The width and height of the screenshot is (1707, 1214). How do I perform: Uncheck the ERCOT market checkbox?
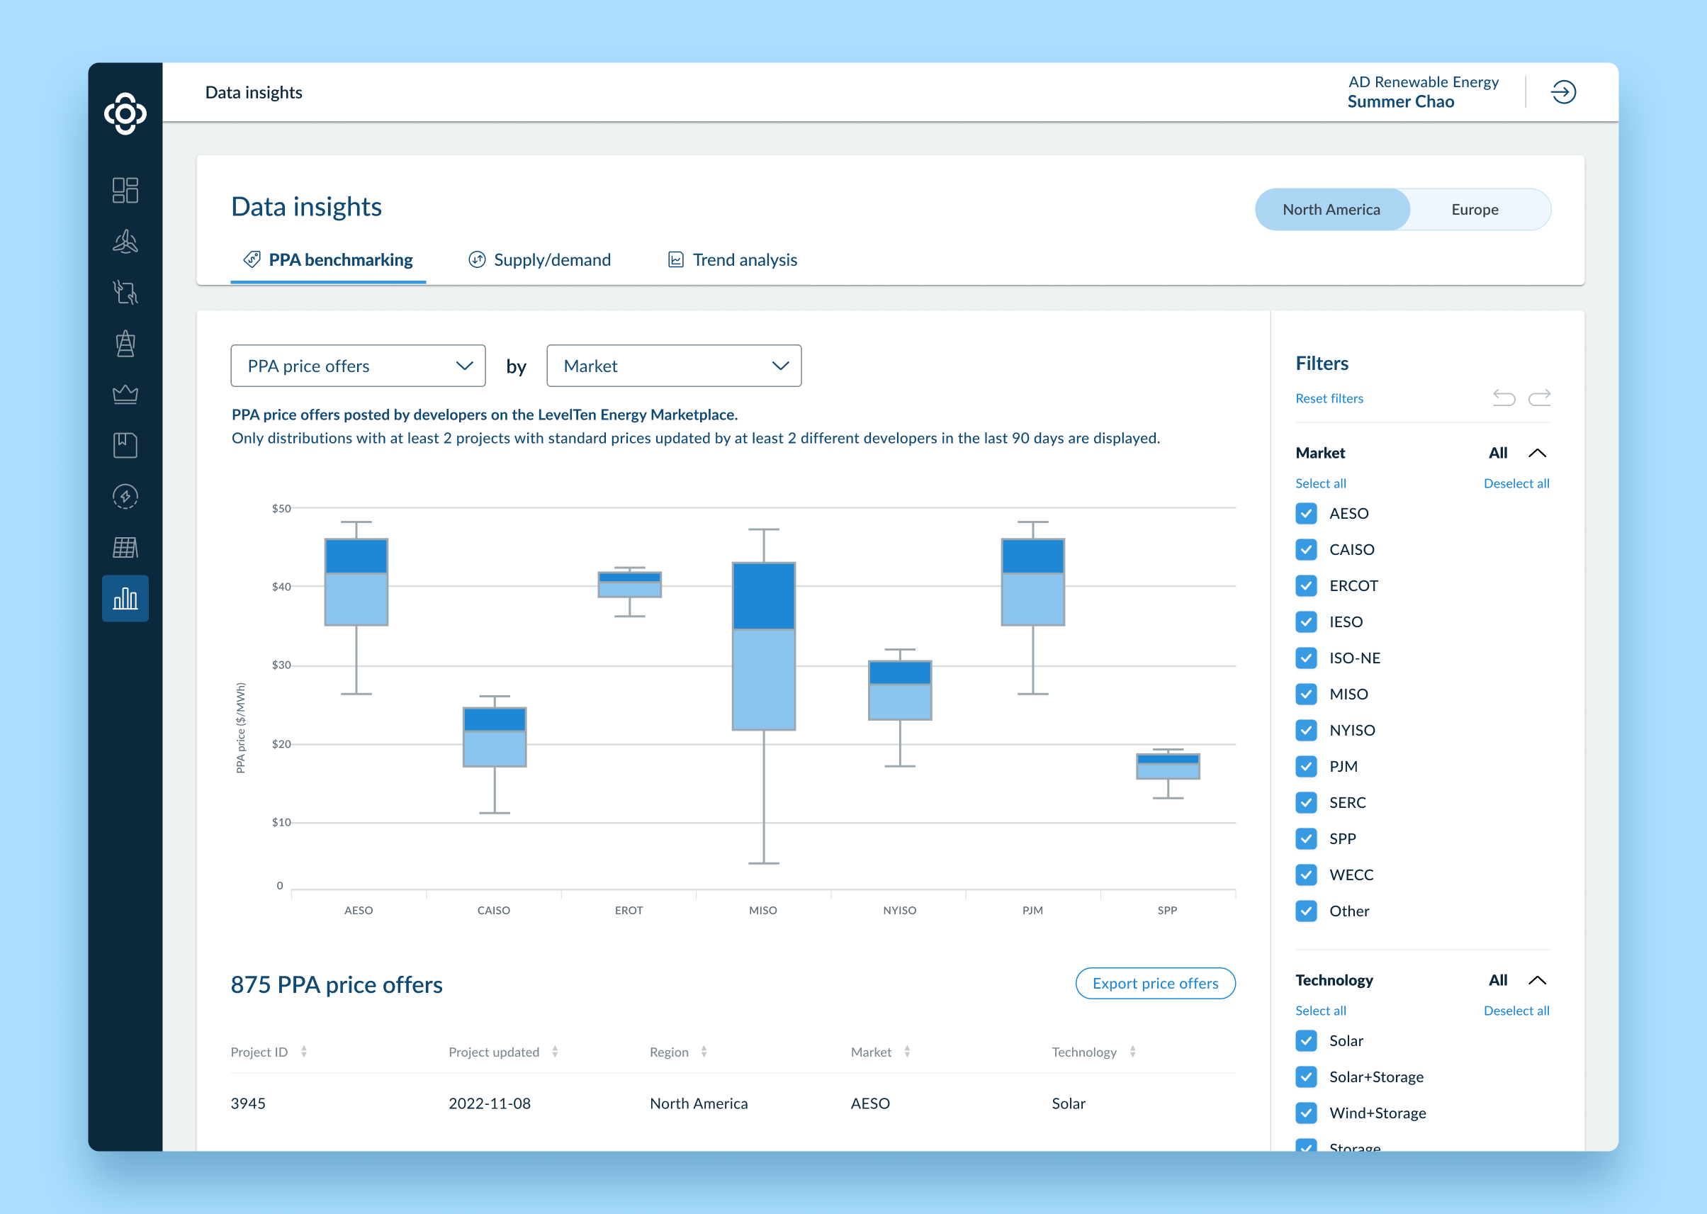(x=1306, y=585)
